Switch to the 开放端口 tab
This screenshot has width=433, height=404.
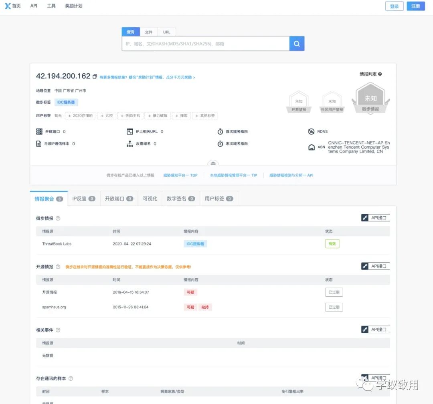point(119,199)
